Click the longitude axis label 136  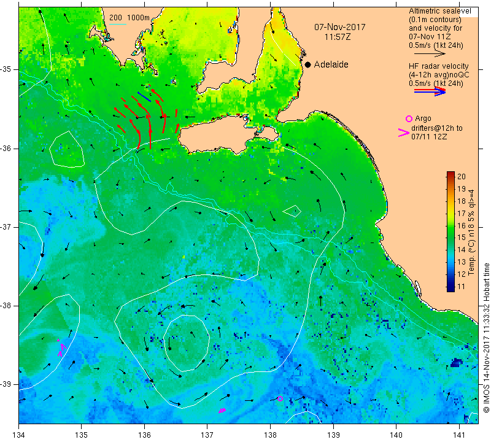pyautogui.click(x=144, y=435)
